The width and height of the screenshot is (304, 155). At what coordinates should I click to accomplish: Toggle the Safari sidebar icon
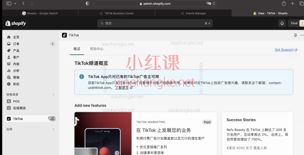pyautogui.click(x=9, y=3)
